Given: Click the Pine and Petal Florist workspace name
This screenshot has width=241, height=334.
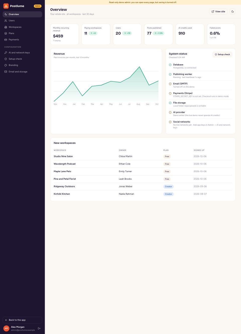Looking at the screenshot, I should pyautogui.click(x=65, y=179).
